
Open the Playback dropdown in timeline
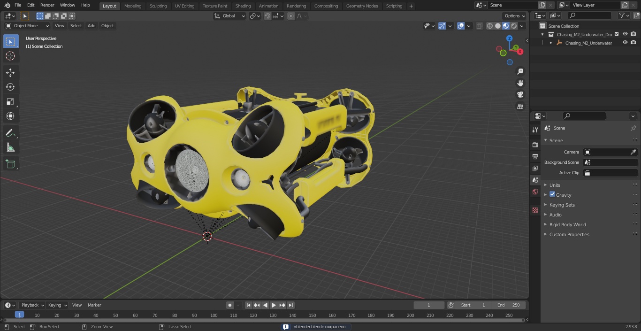point(32,305)
